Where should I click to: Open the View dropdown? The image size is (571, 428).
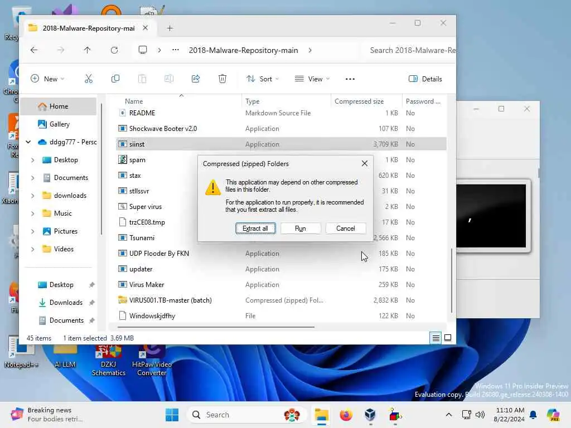pos(312,79)
